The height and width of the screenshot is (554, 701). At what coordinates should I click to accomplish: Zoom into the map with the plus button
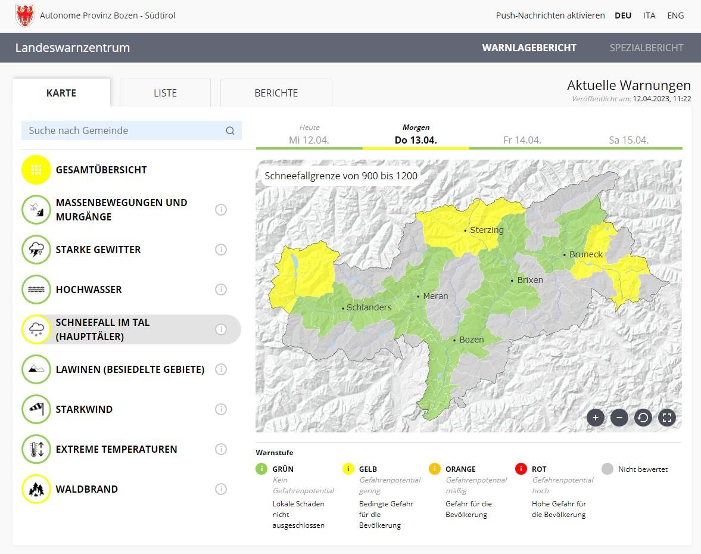pyautogui.click(x=596, y=418)
